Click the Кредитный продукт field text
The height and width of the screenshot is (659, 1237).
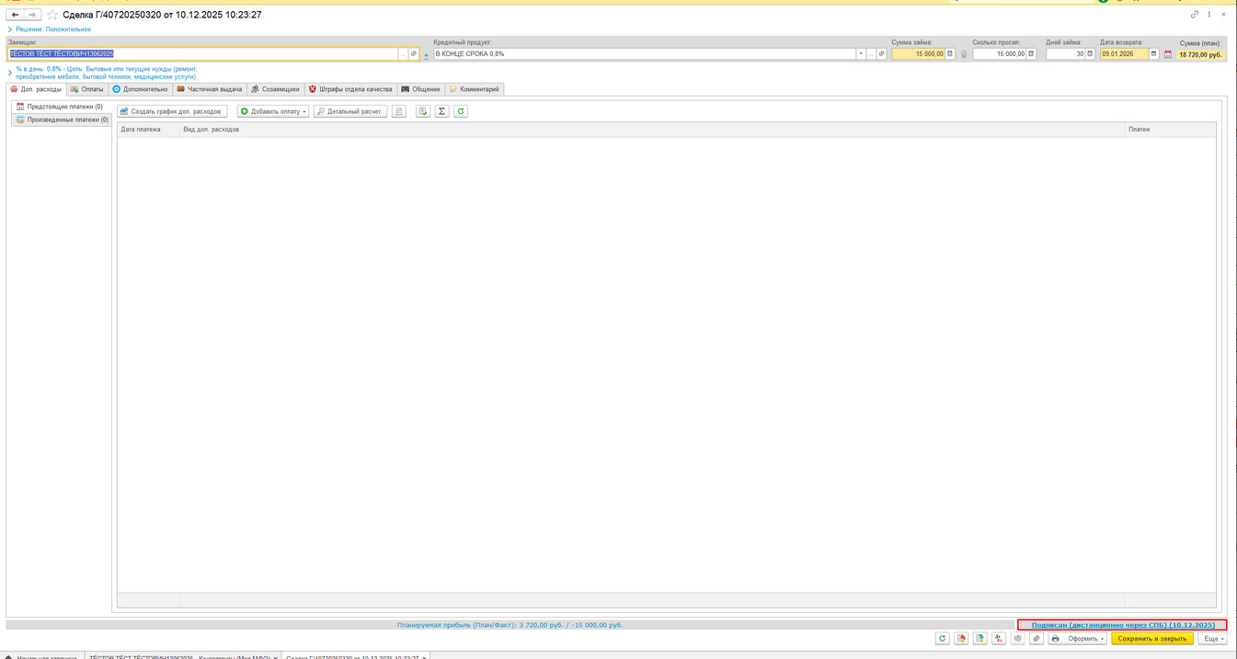point(645,54)
